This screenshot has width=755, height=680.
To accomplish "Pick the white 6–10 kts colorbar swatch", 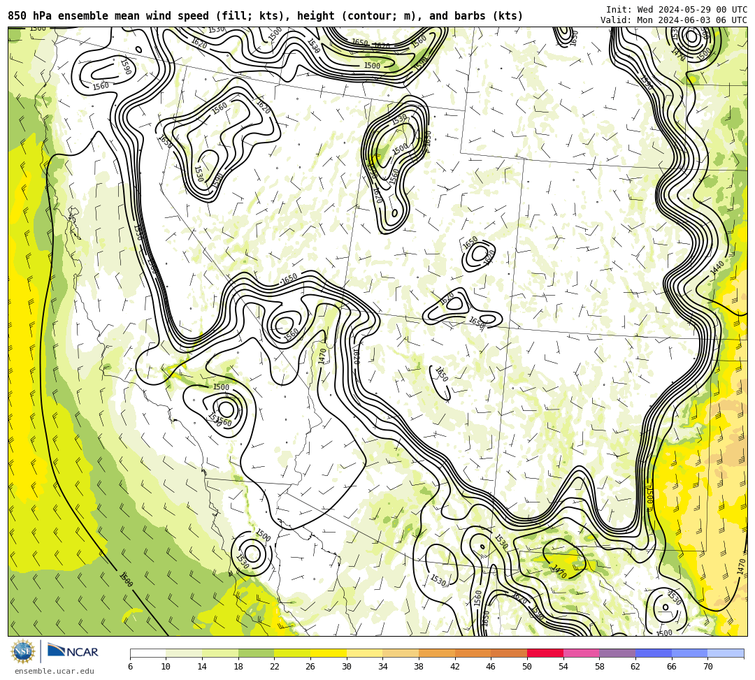I will (x=148, y=653).
